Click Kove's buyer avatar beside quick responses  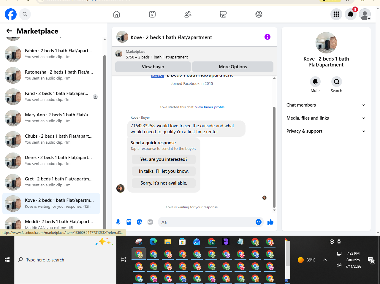coord(121,188)
